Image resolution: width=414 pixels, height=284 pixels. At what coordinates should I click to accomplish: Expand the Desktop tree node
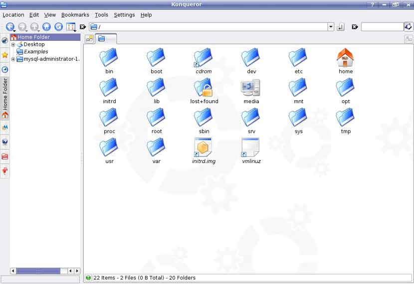tap(13, 44)
